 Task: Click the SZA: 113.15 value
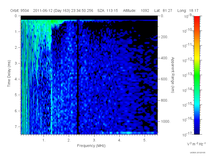point(108,11)
